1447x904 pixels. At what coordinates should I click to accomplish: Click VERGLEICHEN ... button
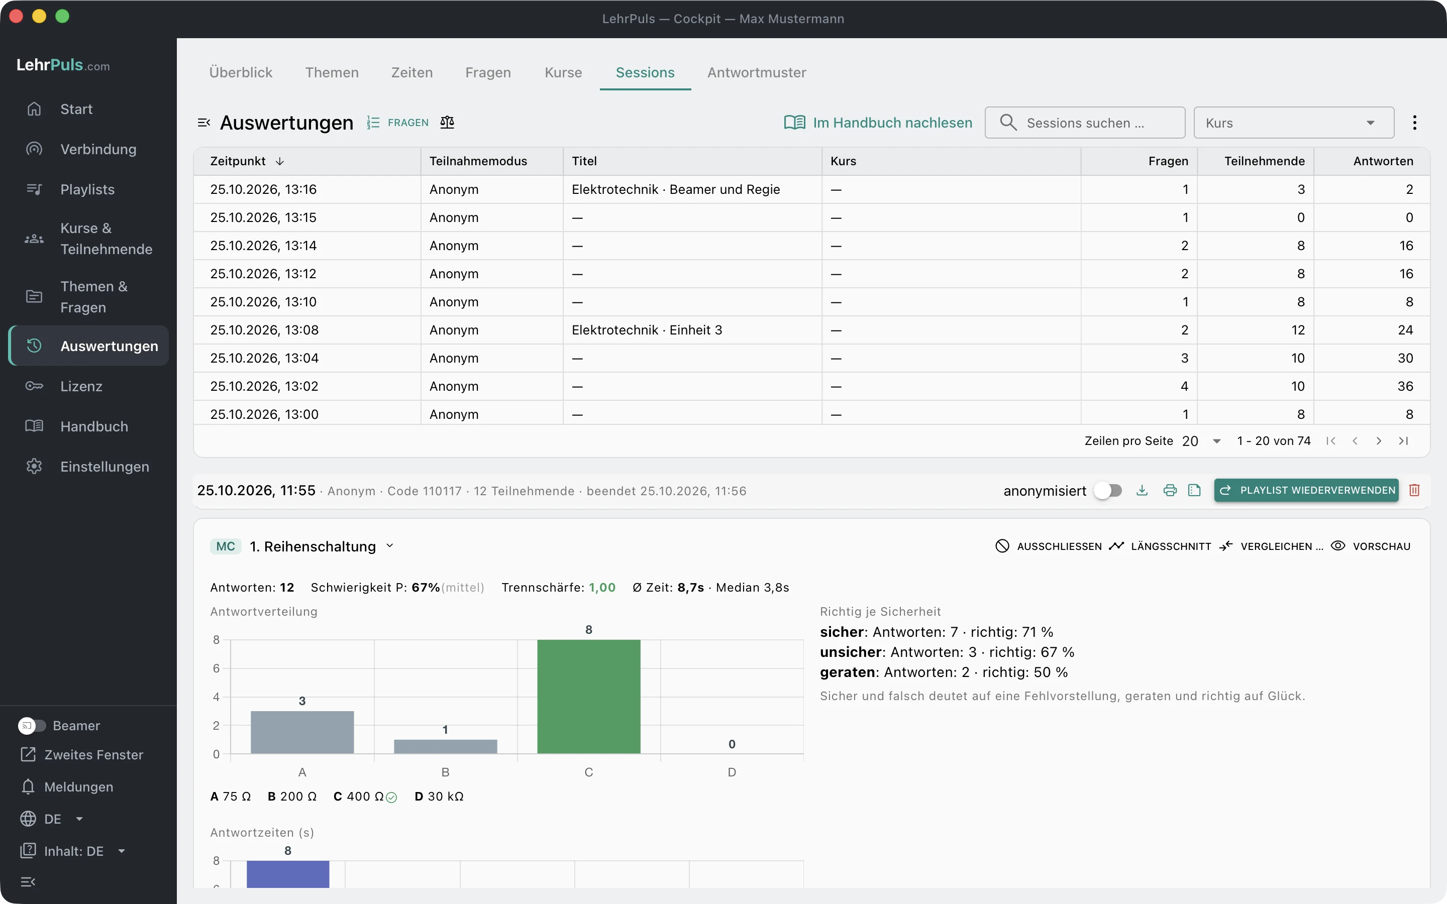point(1271,546)
